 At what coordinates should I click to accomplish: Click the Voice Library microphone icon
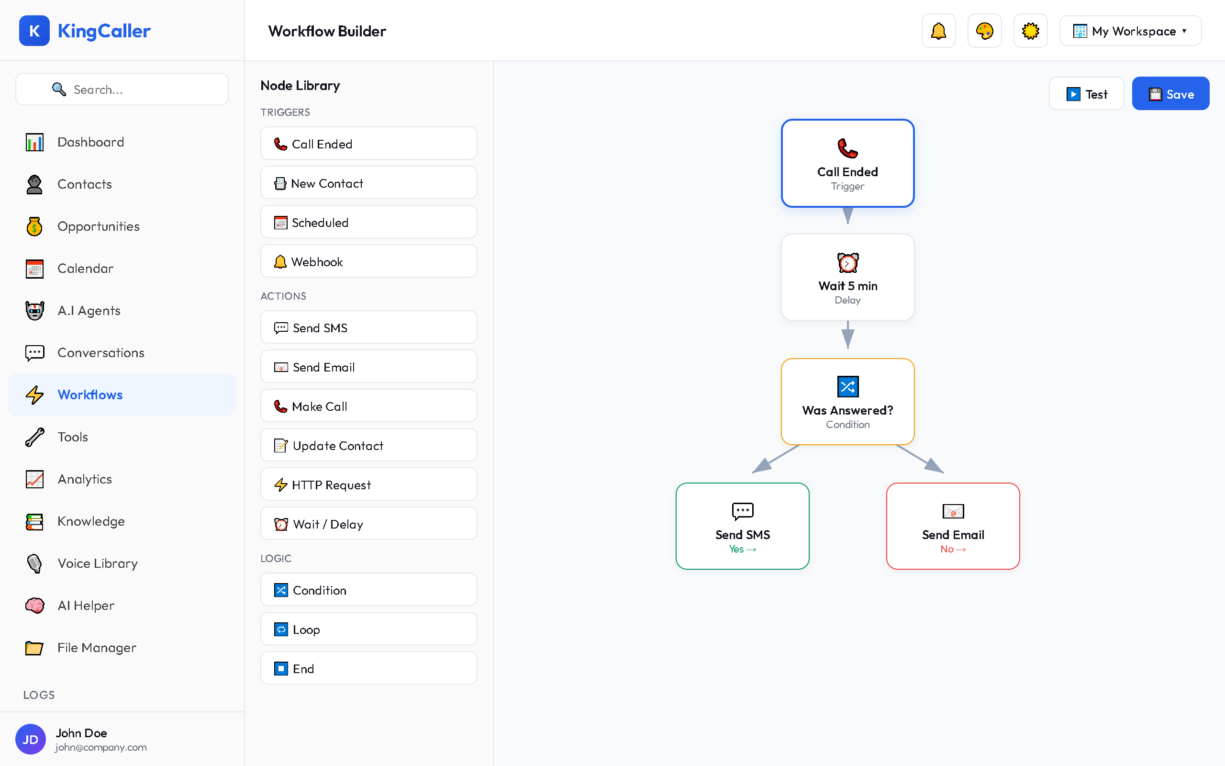[34, 563]
